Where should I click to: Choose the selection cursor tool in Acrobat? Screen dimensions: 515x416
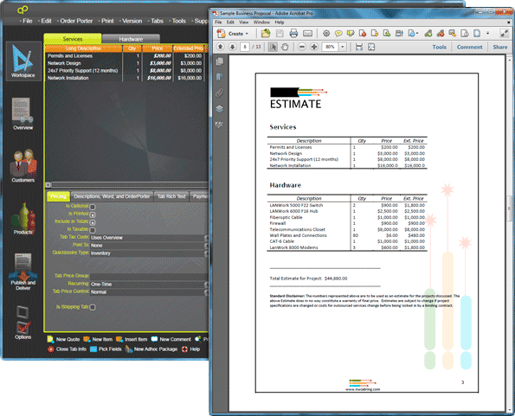(273, 47)
